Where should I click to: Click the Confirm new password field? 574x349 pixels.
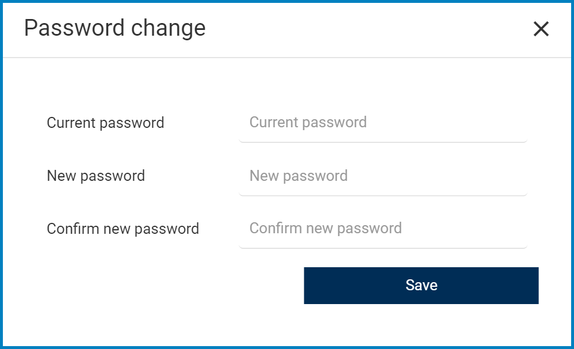382,228
